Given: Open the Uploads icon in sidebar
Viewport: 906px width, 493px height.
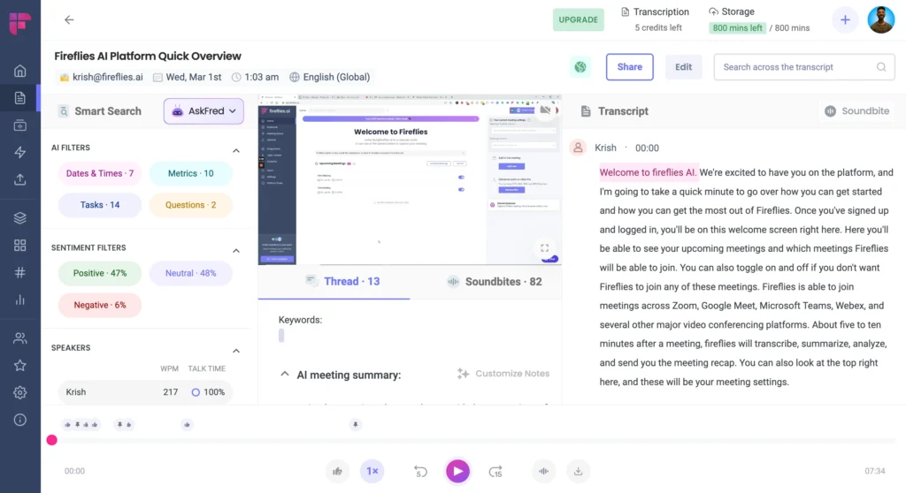Looking at the screenshot, I should (20, 179).
